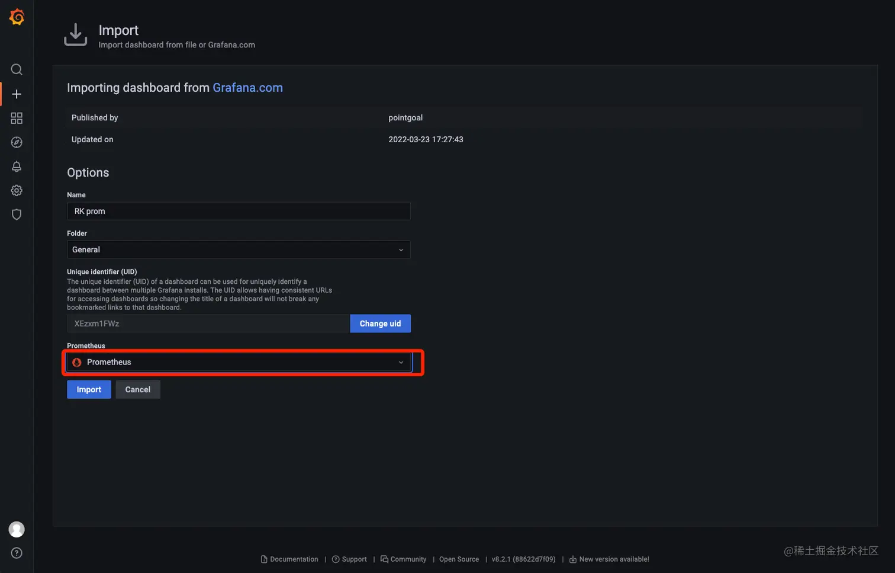
Task: Click the Import download icon in header
Action: click(75, 35)
